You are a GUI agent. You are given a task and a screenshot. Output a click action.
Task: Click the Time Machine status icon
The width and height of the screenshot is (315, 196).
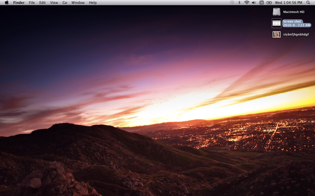point(232,2)
